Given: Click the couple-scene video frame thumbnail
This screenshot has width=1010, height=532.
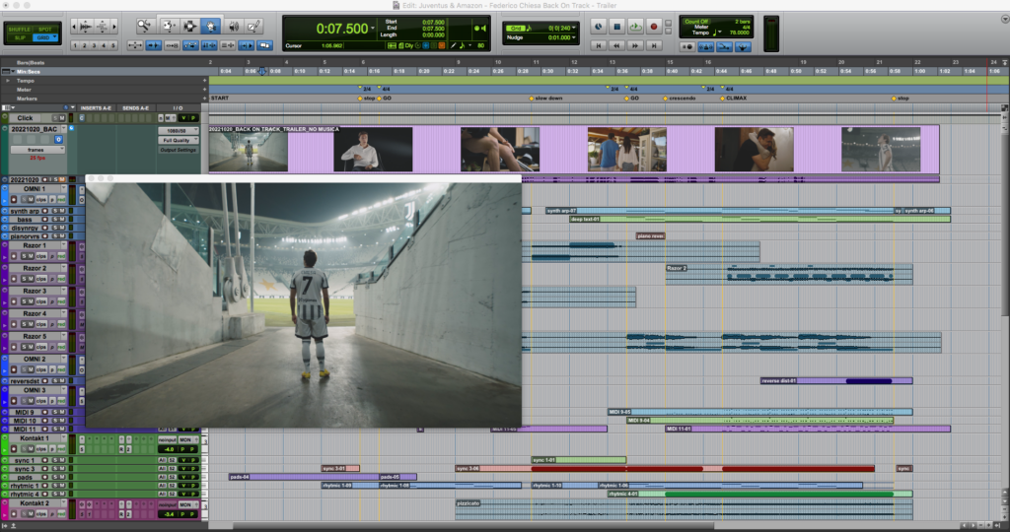Looking at the screenshot, I should pos(626,149).
